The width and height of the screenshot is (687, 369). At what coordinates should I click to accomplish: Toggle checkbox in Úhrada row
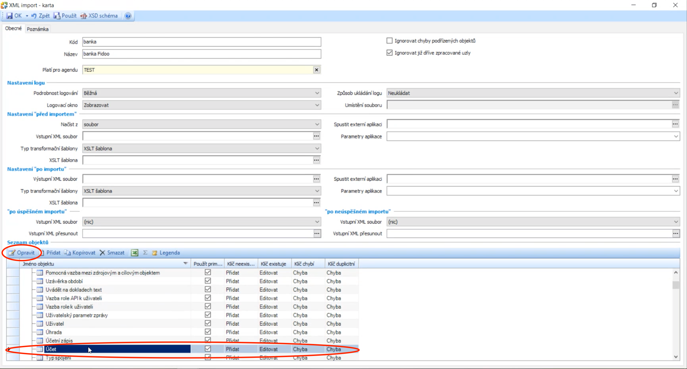pyautogui.click(x=208, y=332)
